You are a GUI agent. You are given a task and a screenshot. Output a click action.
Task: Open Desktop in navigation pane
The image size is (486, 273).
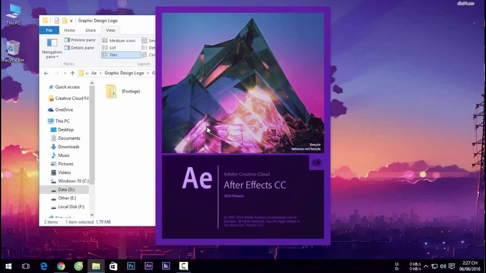tap(62, 130)
